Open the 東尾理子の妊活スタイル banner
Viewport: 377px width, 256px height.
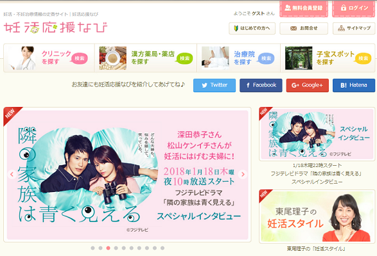[317, 216]
